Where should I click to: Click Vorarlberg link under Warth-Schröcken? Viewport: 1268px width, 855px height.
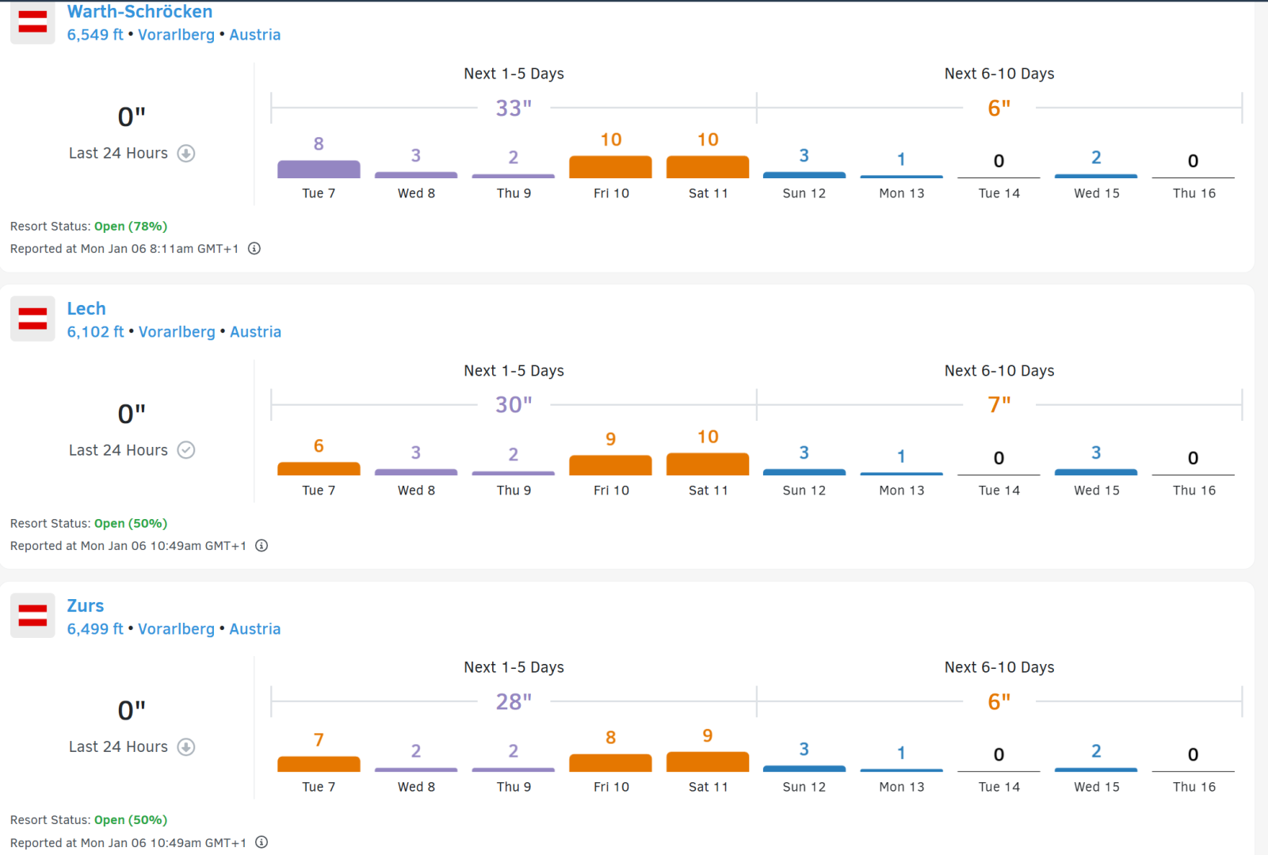[x=176, y=35]
